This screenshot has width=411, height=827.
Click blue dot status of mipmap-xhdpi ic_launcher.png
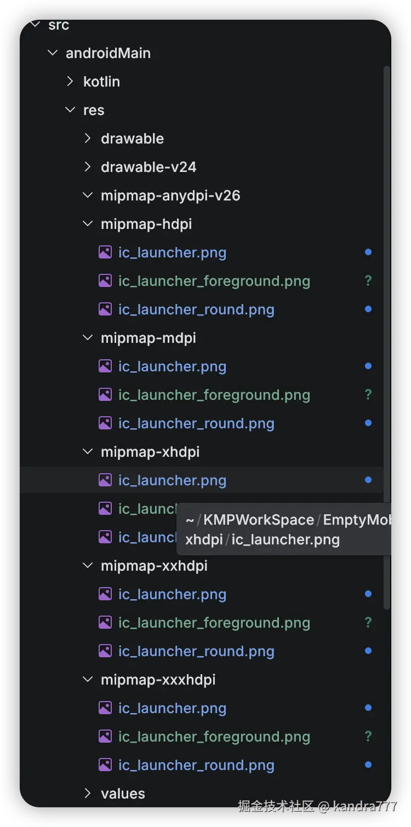368,480
